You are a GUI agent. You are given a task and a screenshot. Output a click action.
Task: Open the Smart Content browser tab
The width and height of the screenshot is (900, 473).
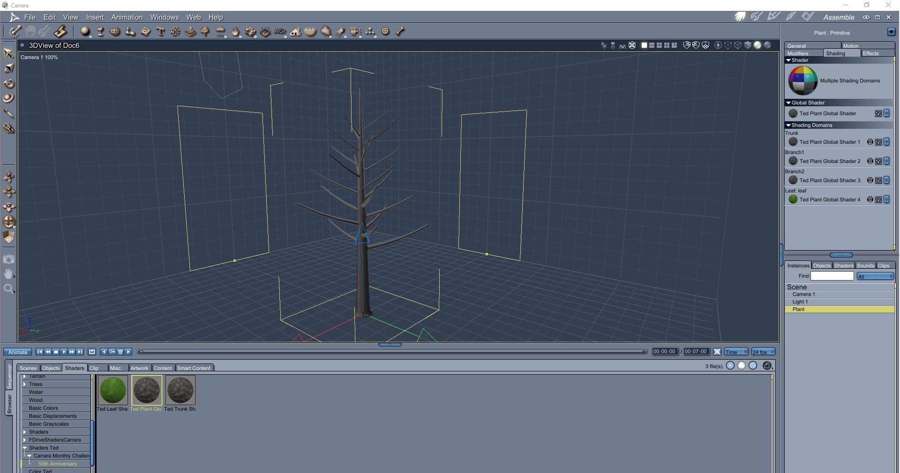coord(194,368)
